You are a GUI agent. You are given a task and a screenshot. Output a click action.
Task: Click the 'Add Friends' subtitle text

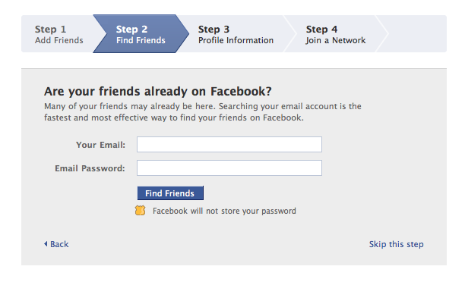59,40
